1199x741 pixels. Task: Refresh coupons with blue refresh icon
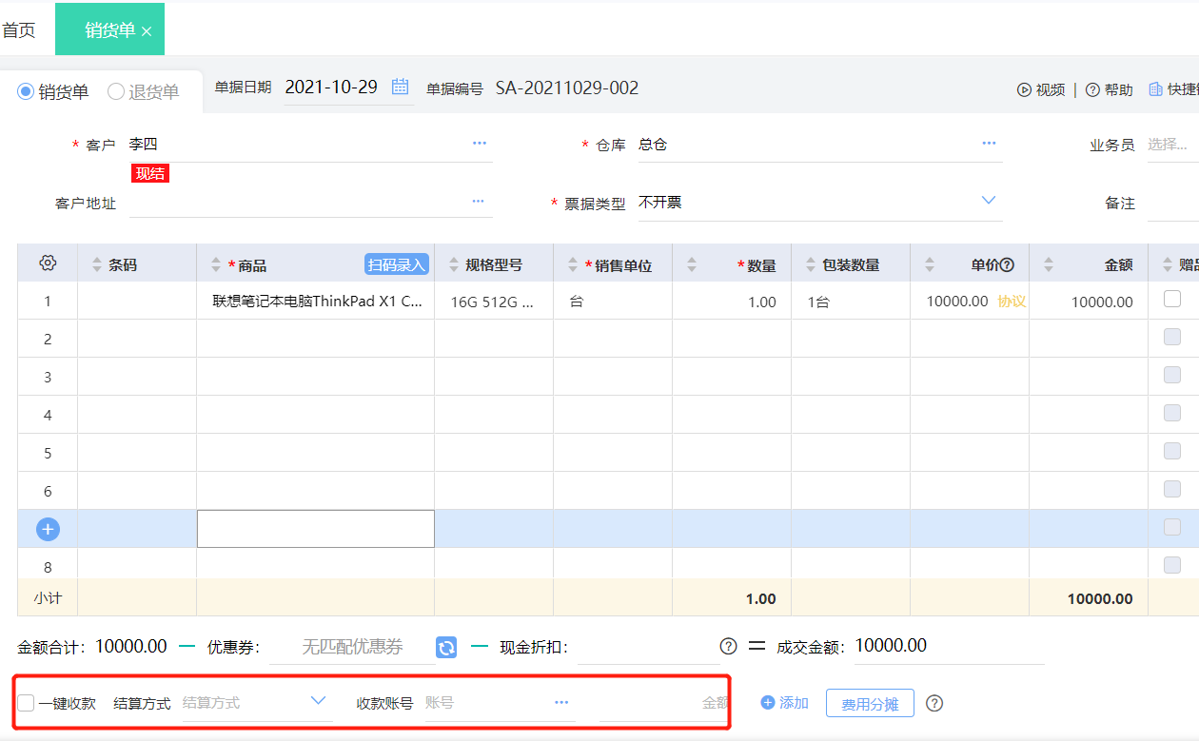(446, 648)
